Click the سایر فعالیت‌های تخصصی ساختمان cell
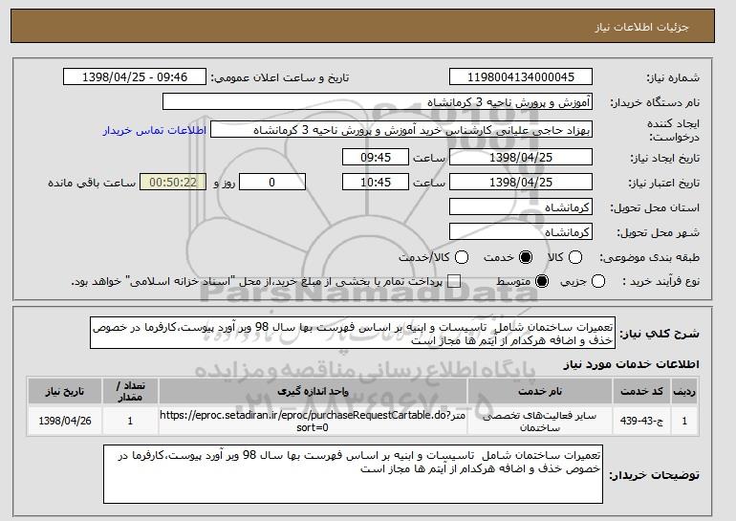736x521 pixels. 540,421
